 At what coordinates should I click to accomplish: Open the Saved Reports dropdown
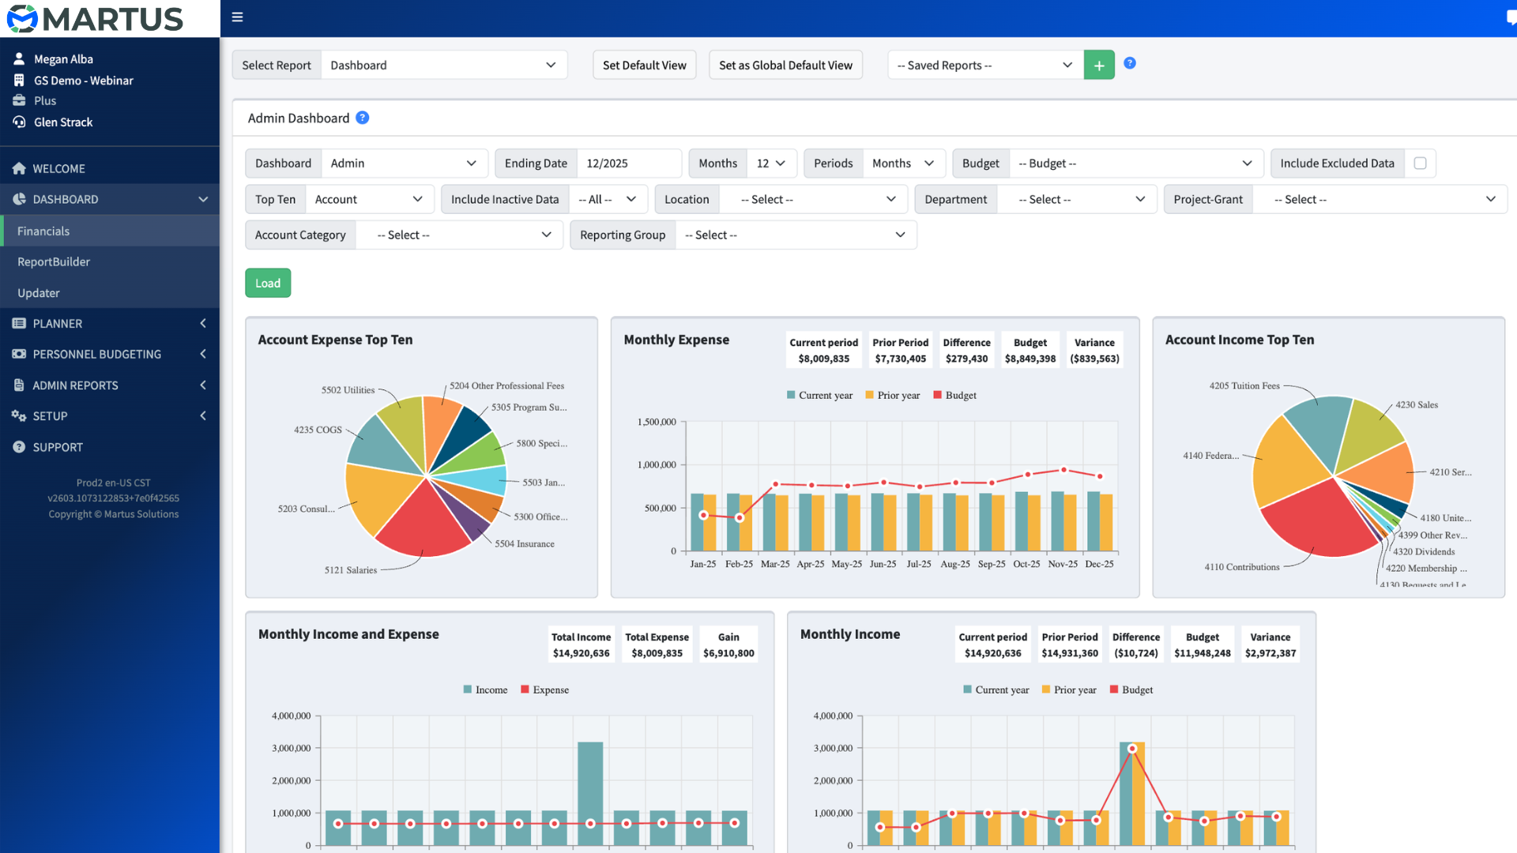coord(984,65)
